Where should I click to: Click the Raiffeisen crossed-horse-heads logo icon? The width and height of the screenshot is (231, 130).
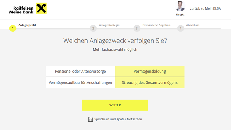[x=41, y=8]
